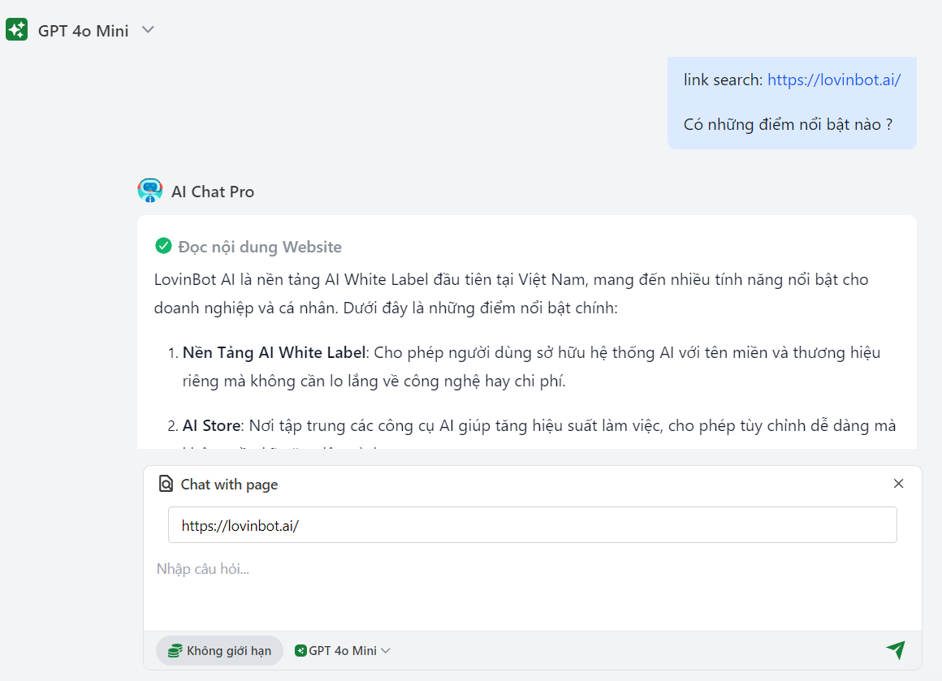Select the Chat with page header label
This screenshot has height=681, width=942.
(229, 485)
